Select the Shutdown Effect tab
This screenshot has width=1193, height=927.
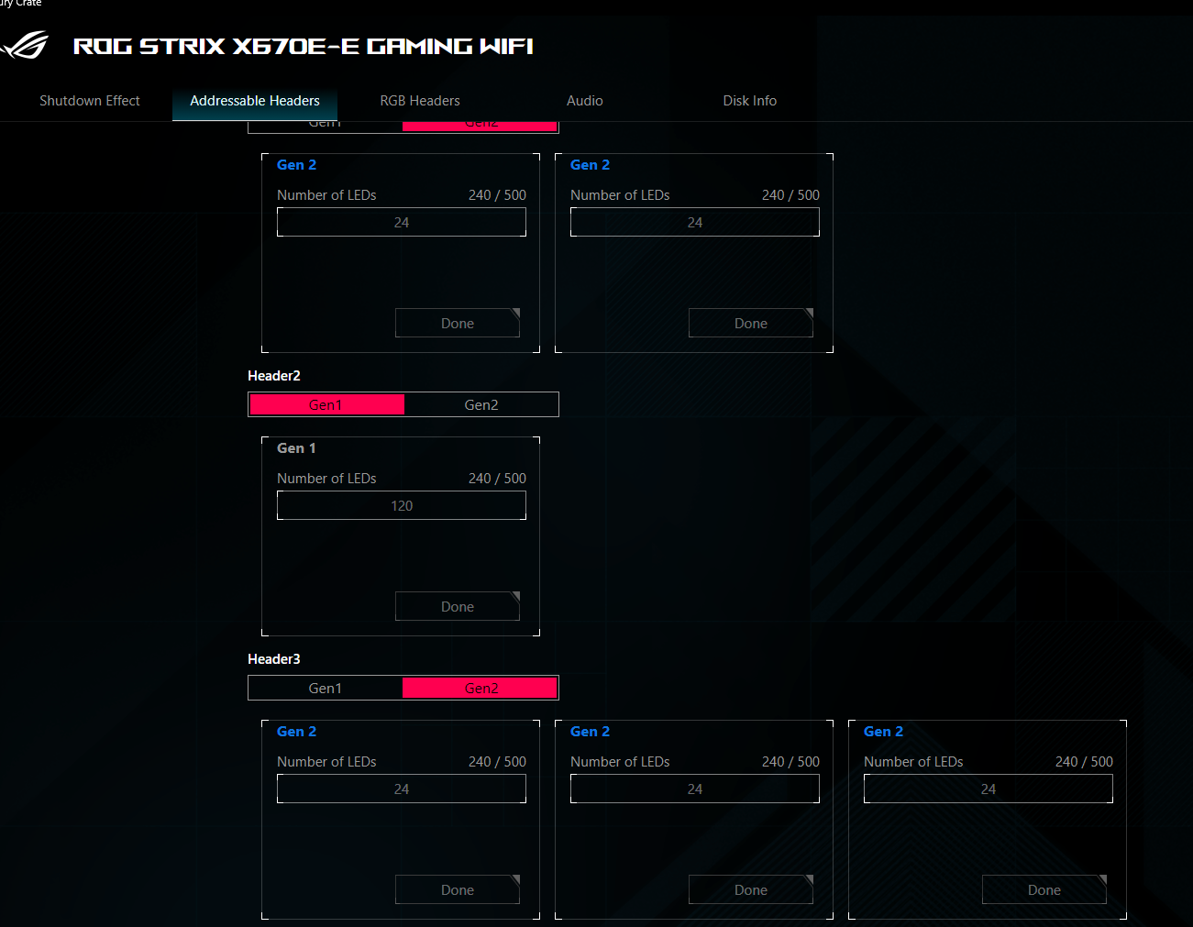pos(89,101)
